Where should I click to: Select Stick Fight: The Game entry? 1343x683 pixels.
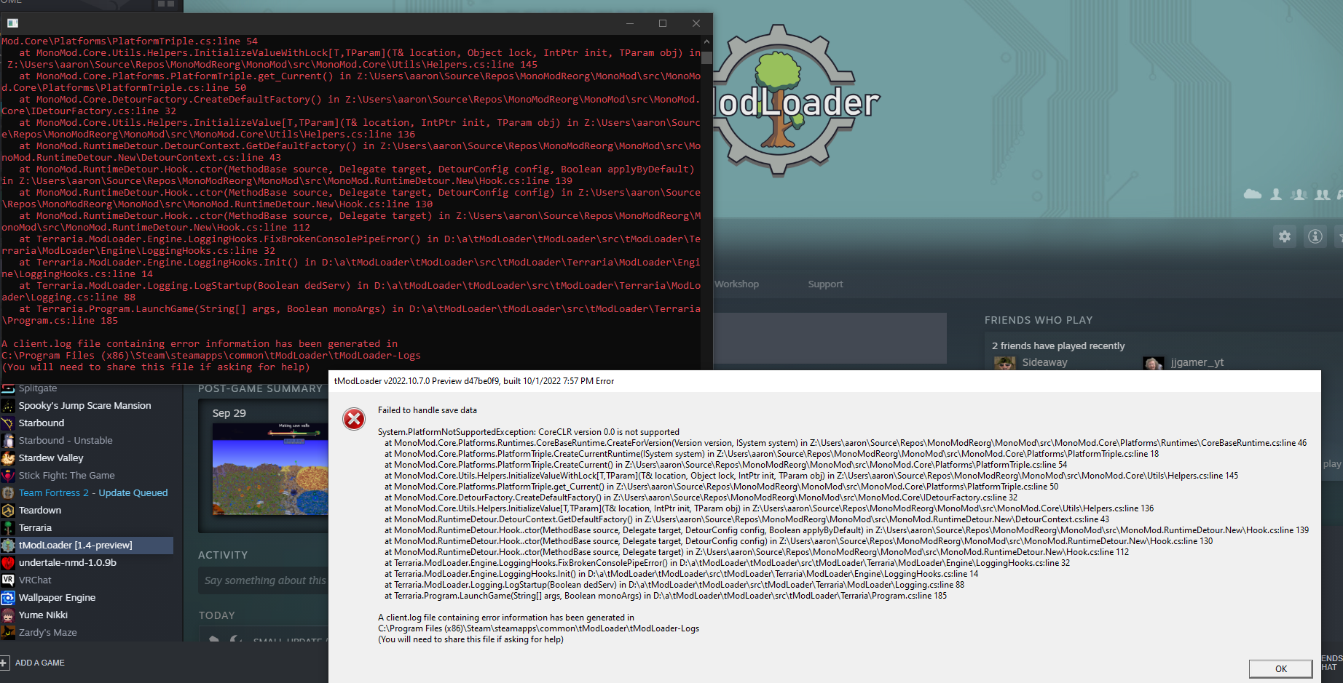tap(67, 476)
